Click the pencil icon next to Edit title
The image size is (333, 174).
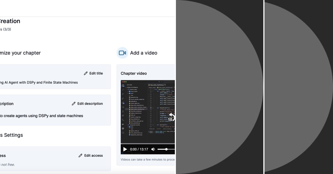tap(85, 73)
